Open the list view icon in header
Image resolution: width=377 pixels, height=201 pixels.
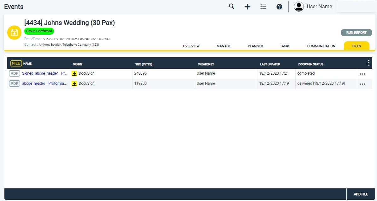263,7
